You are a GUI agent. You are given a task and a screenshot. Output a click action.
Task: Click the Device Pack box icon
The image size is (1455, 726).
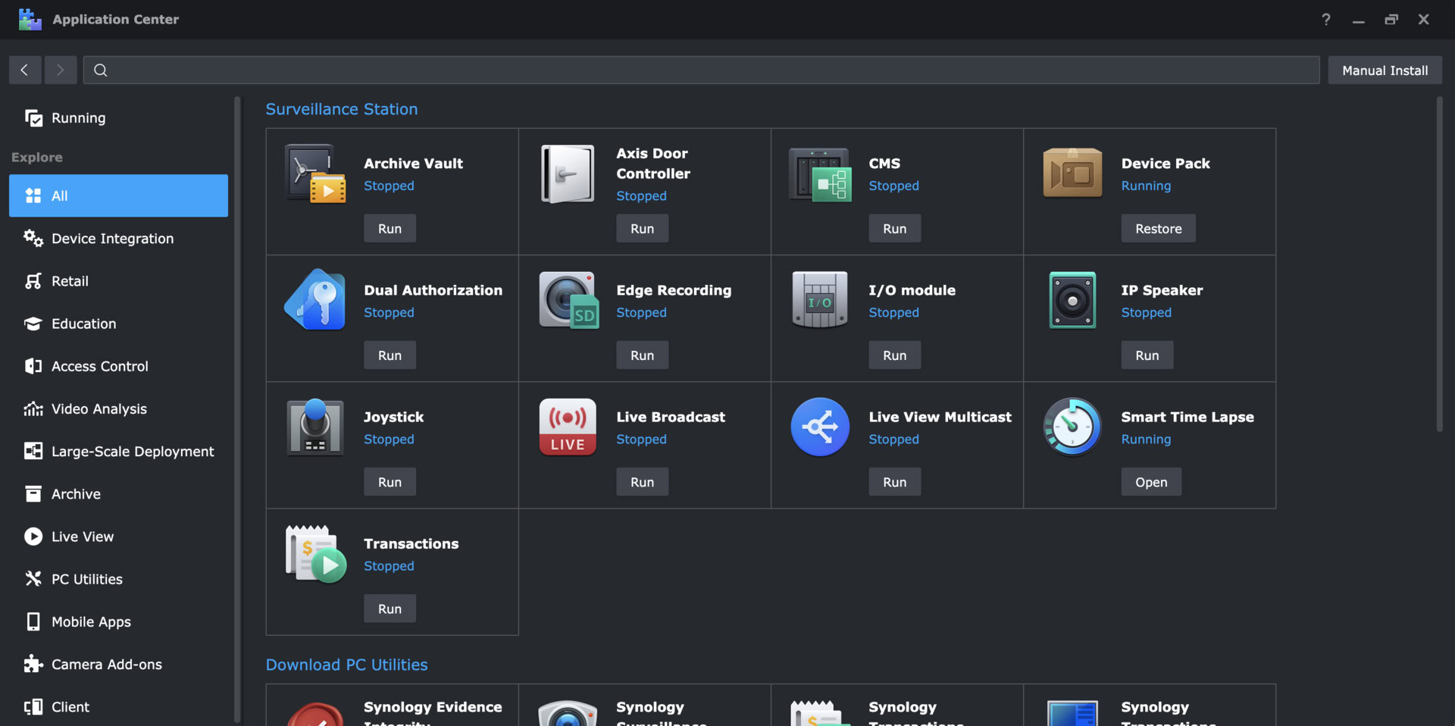(x=1072, y=173)
